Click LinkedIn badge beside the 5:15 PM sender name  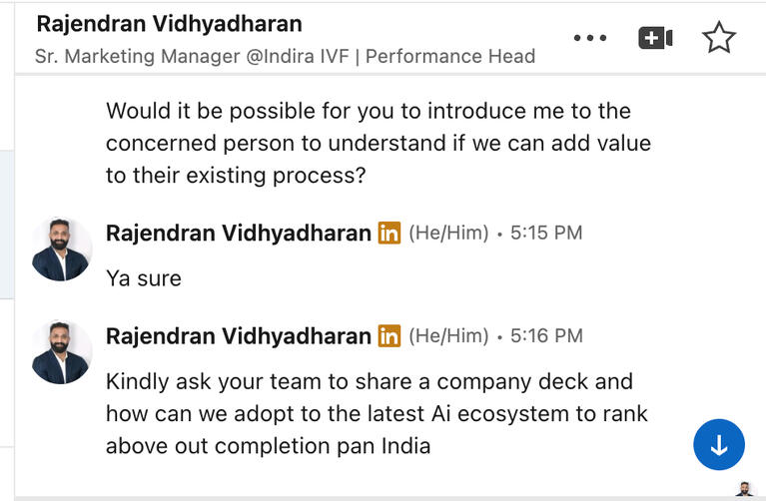pyautogui.click(x=388, y=234)
